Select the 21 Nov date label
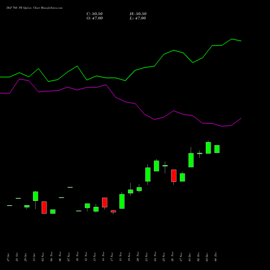 pyautogui.click(x=146, y=257)
